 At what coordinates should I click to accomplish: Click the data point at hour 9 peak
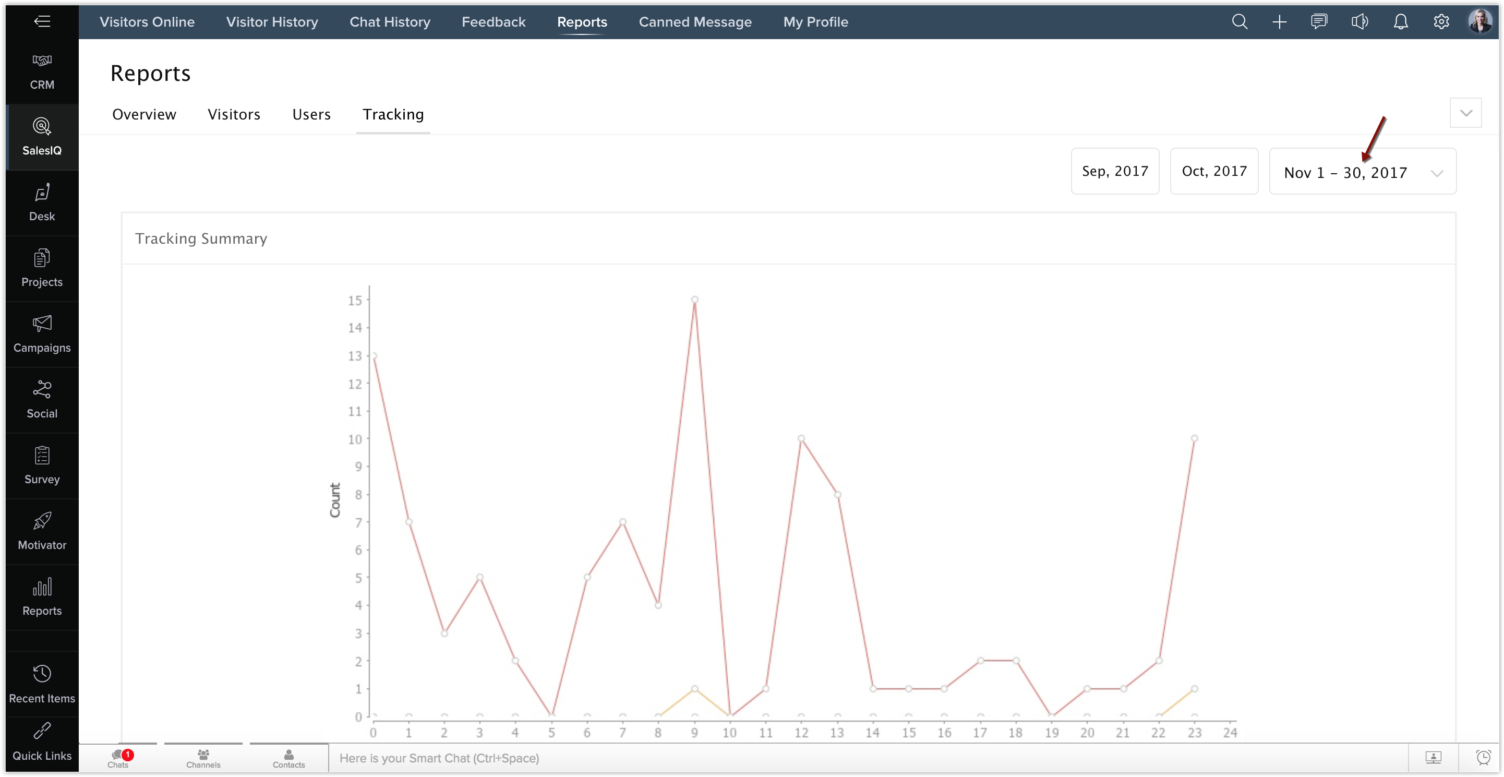(x=694, y=300)
